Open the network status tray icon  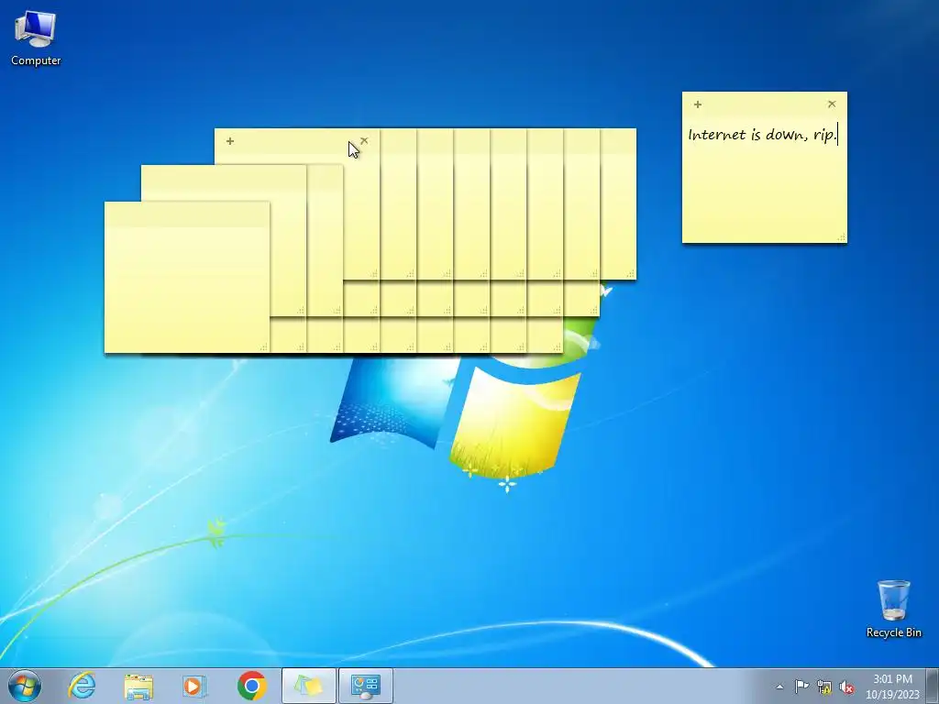[824, 687]
